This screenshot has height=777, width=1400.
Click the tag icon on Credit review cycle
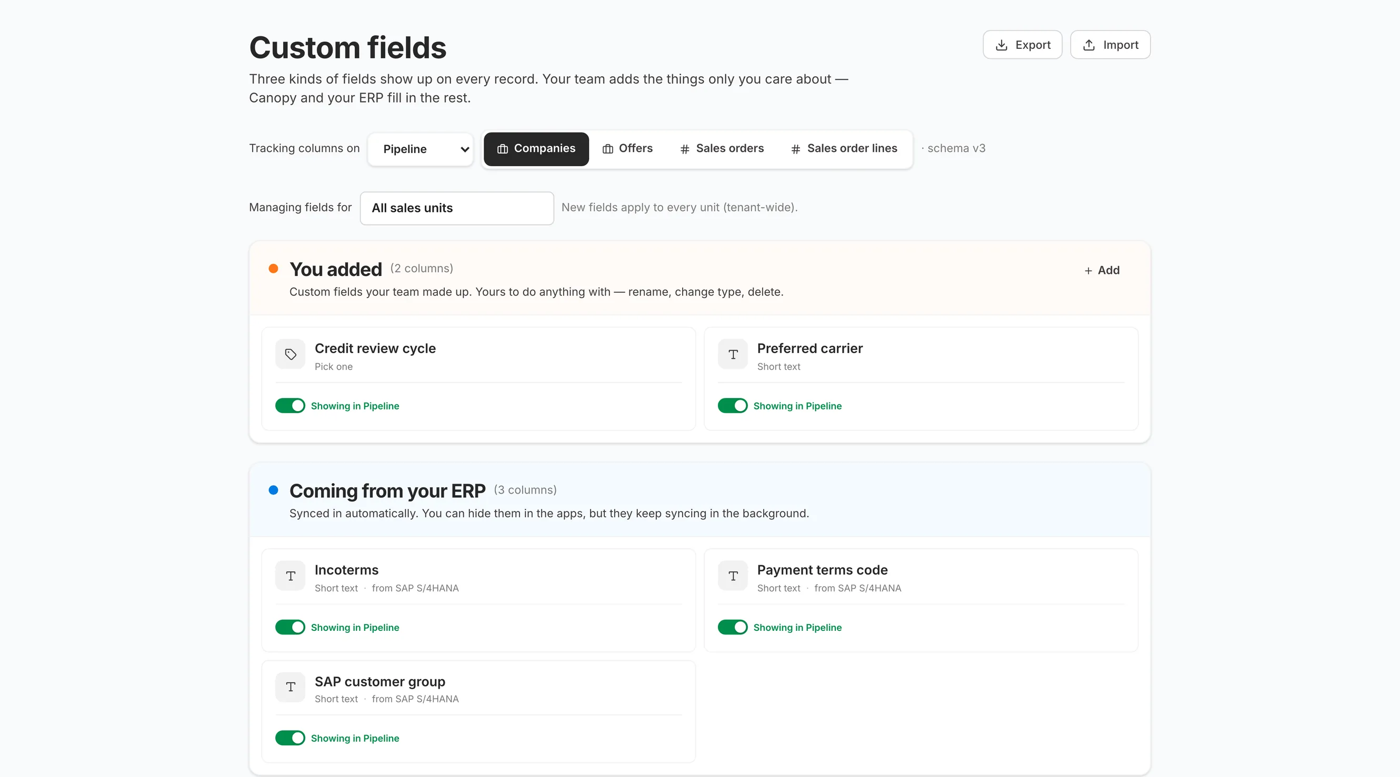tap(290, 354)
